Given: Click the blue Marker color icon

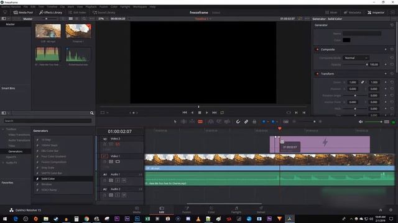Looking at the screenshot, I should click(x=273, y=121).
